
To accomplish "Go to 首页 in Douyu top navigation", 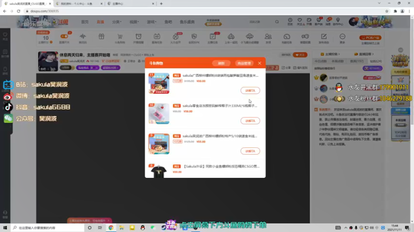I will pos(85,22).
